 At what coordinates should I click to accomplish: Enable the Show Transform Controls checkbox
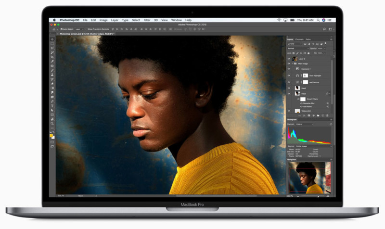point(87,29)
